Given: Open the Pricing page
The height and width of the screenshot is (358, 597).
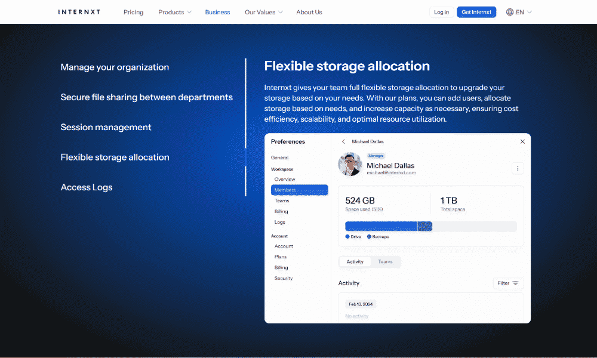Looking at the screenshot, I should point(133,12).
